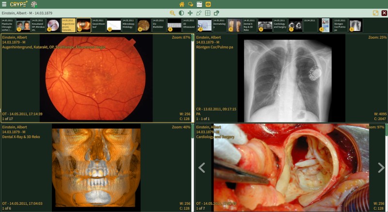This screenshot has height=212, width=388.
Task: Toggle the eye viewer icon
Action: click(x=208, y=4)
